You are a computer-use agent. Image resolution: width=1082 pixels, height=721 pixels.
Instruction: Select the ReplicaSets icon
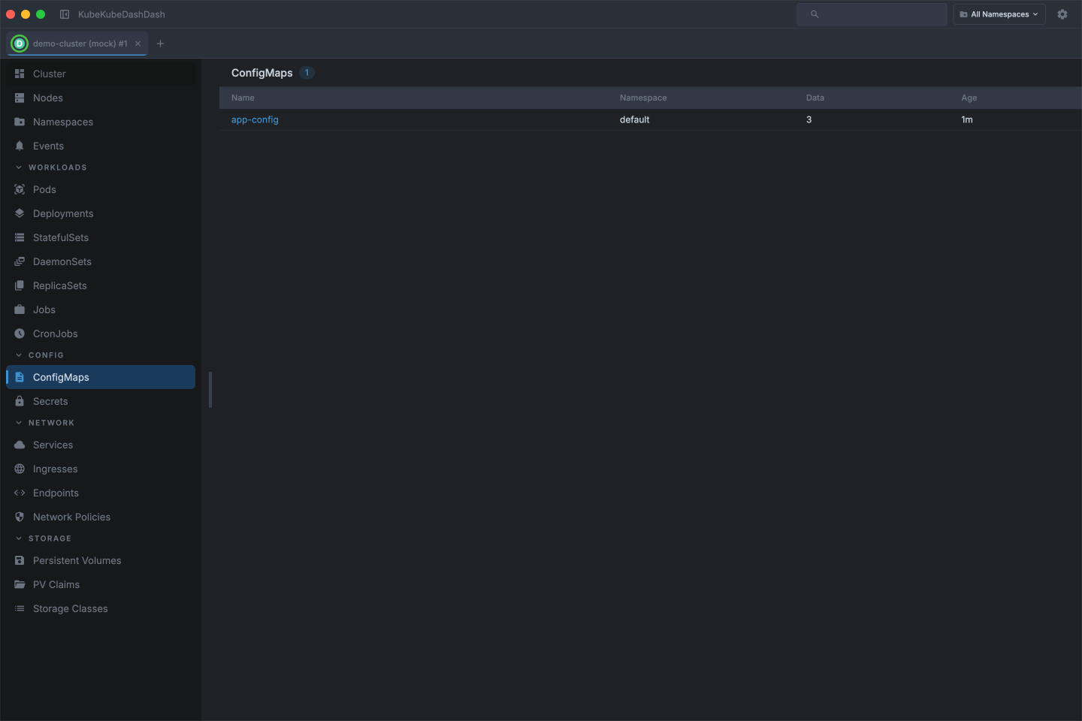click(x=20, y=285)
